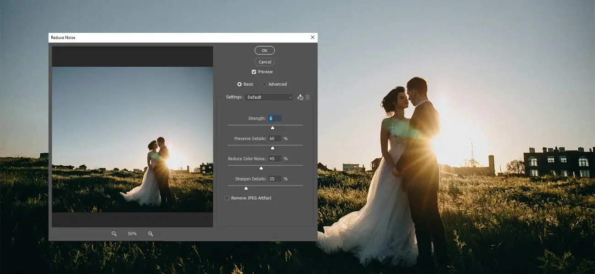Screen dimensions: 595x274
Task: Click the Cancel button
Action: 265,62
